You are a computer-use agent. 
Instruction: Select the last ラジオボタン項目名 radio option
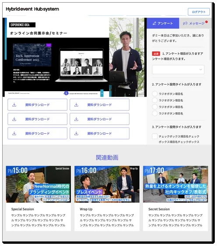click(x=155, y=113)
